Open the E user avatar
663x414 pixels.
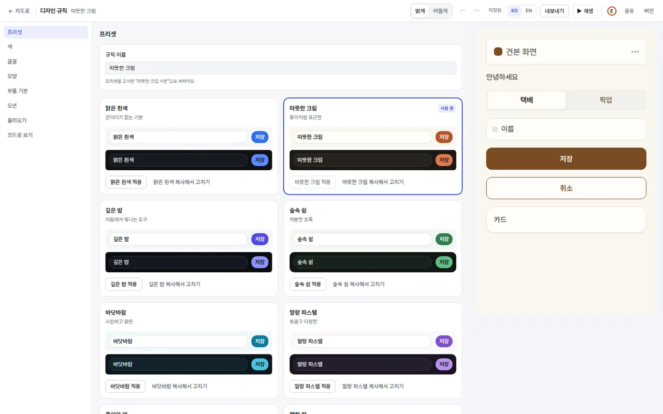612,11
